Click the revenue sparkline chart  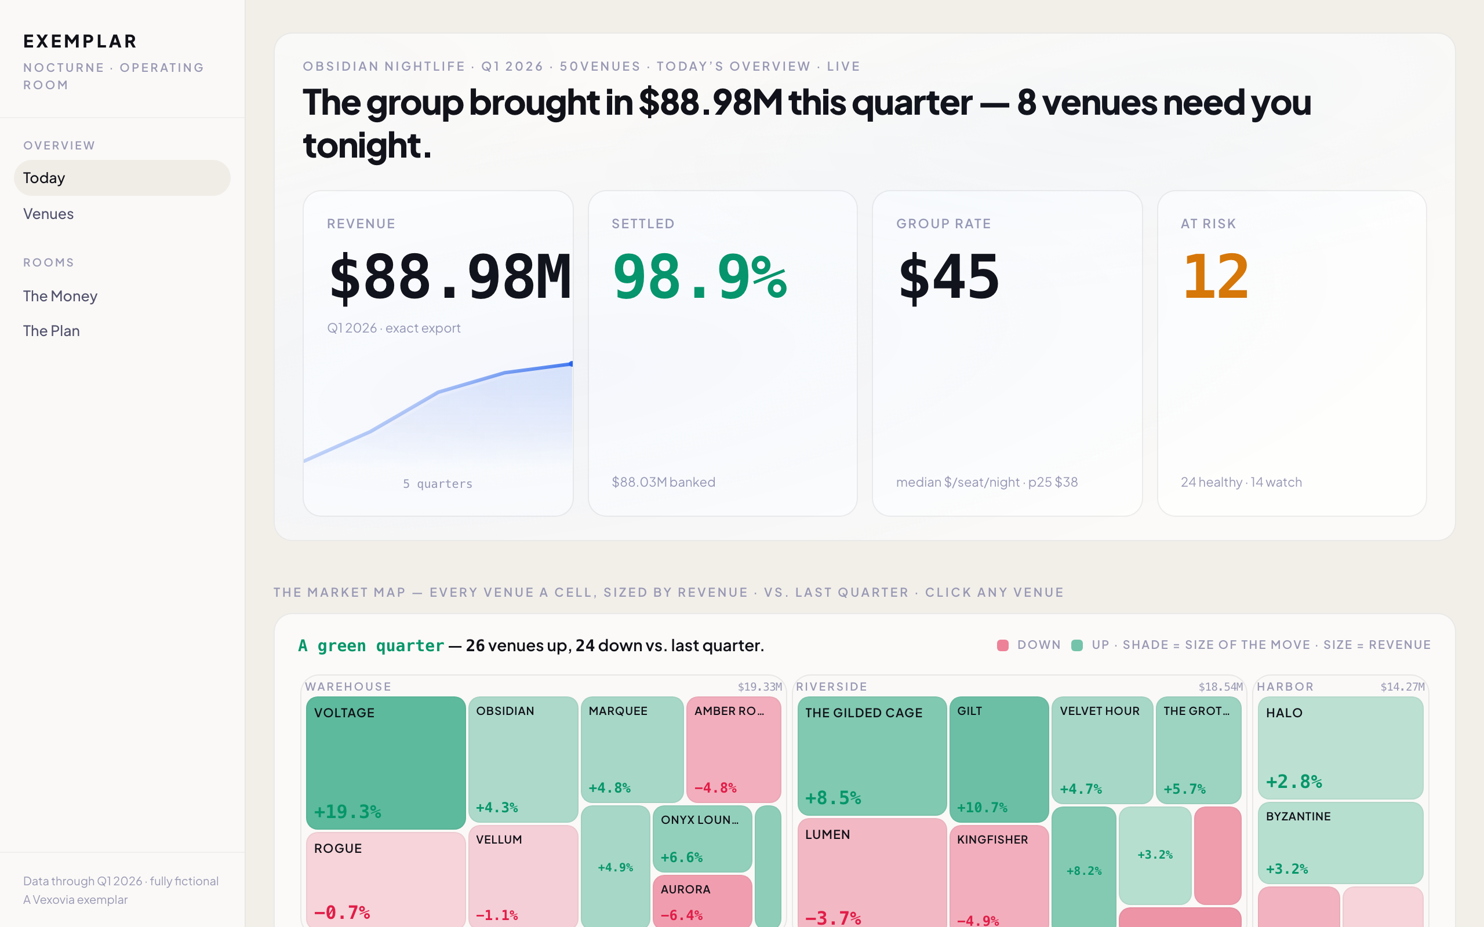coord(438,412)
